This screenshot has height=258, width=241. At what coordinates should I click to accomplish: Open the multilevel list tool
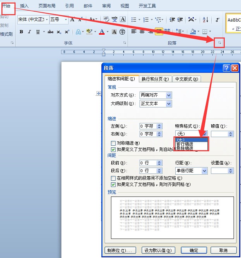pos(158,20)
